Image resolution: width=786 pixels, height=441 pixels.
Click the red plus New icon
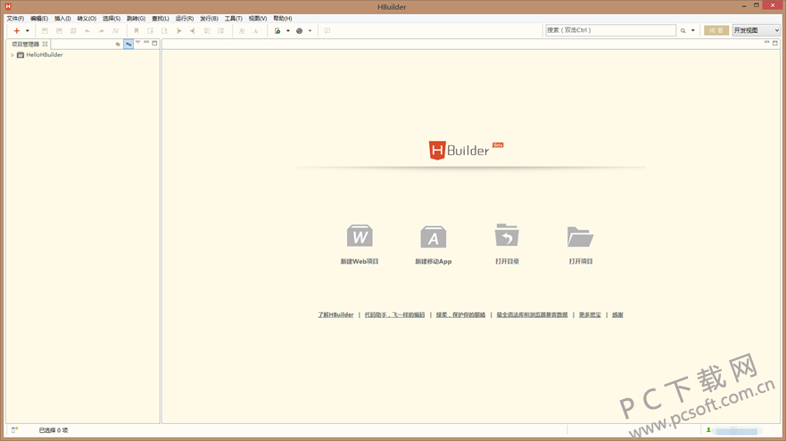pyautogui.click(x=17, y=30)
